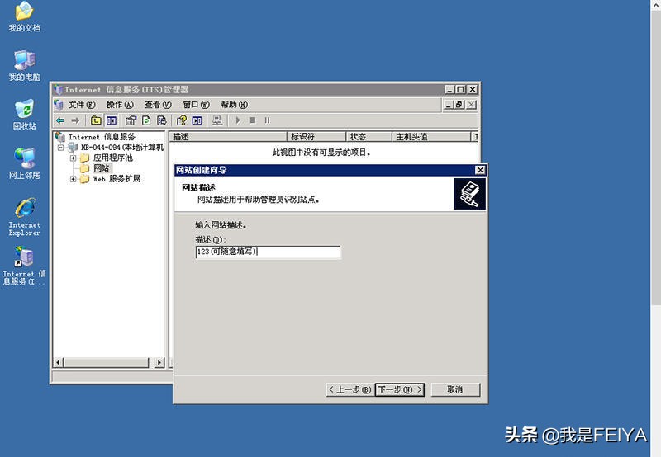Click the MMC document icon beside 文件 menu

click(59, 105)
